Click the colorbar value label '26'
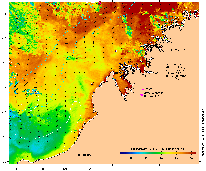 pyautogui.click(x=131, y=158)
